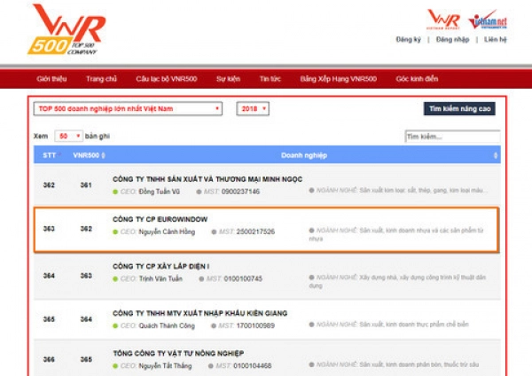The image size is (532, 376).
Task: Expand the TOP 500 doanh nghiệp ranking dropdown
Action: coord(128,109)
